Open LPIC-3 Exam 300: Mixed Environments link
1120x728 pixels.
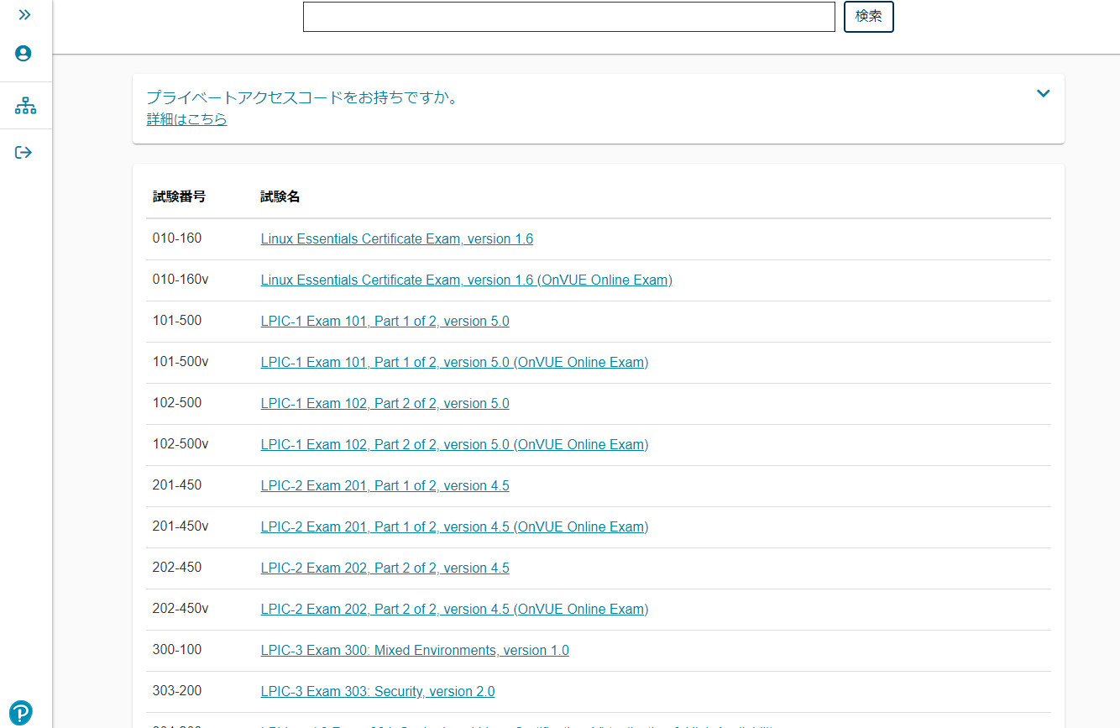coord(415,651)
